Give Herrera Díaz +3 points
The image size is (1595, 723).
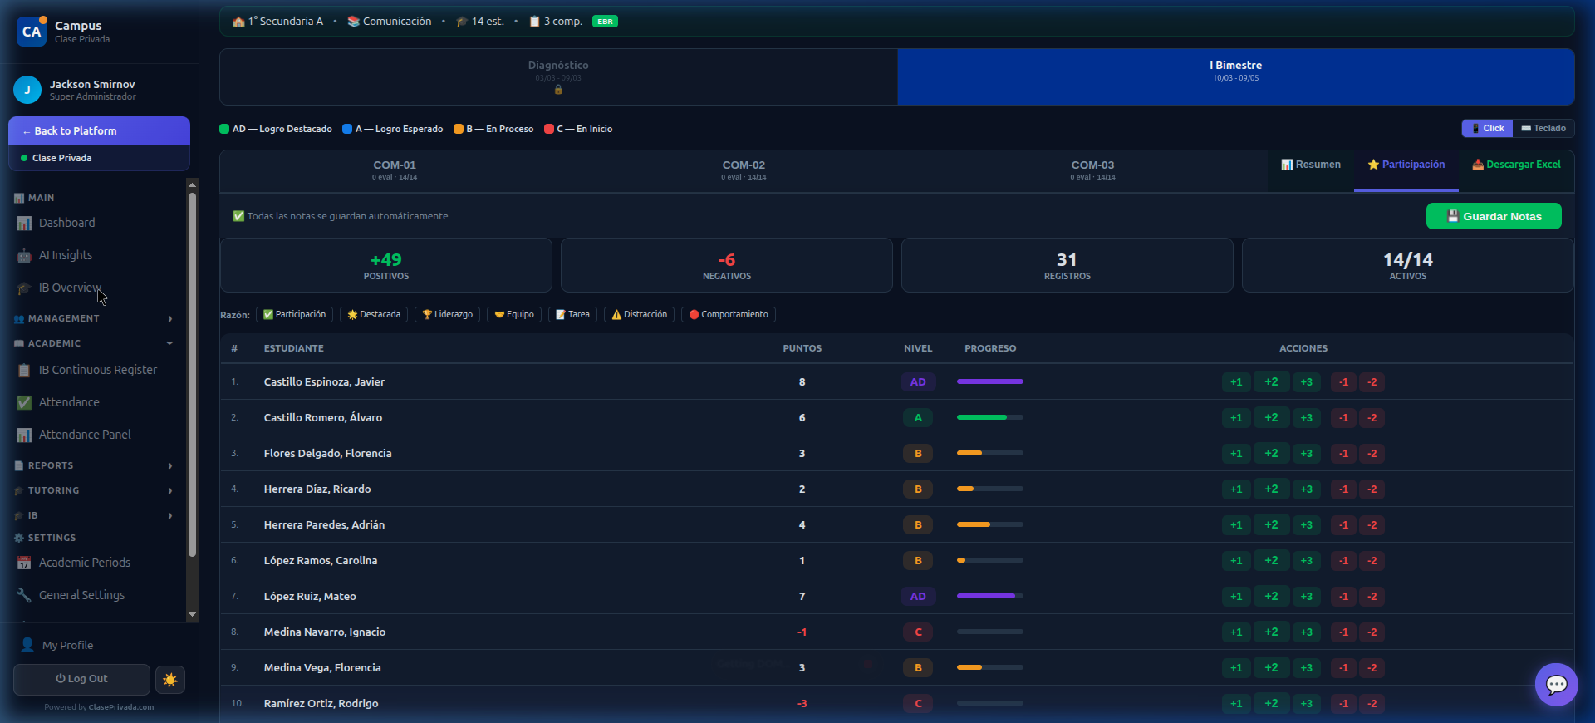point(1306,489)
